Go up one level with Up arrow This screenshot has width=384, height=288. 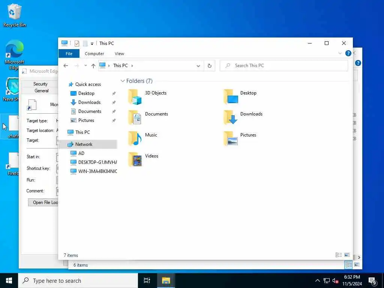93,66
